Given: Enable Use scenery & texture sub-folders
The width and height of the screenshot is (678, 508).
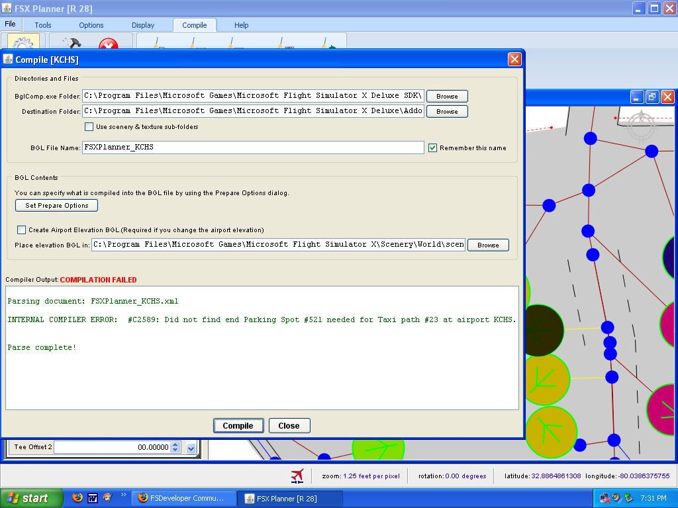Looking at the screenshot, I should pyautogui.click(x=89, y=127).
